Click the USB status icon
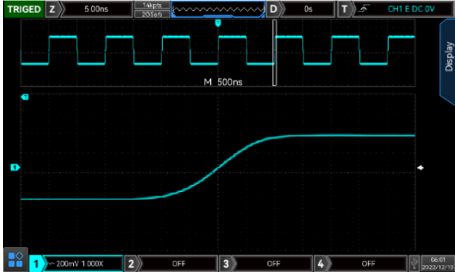Viewport: 455px width, 272px height. (x=413, y=264)
